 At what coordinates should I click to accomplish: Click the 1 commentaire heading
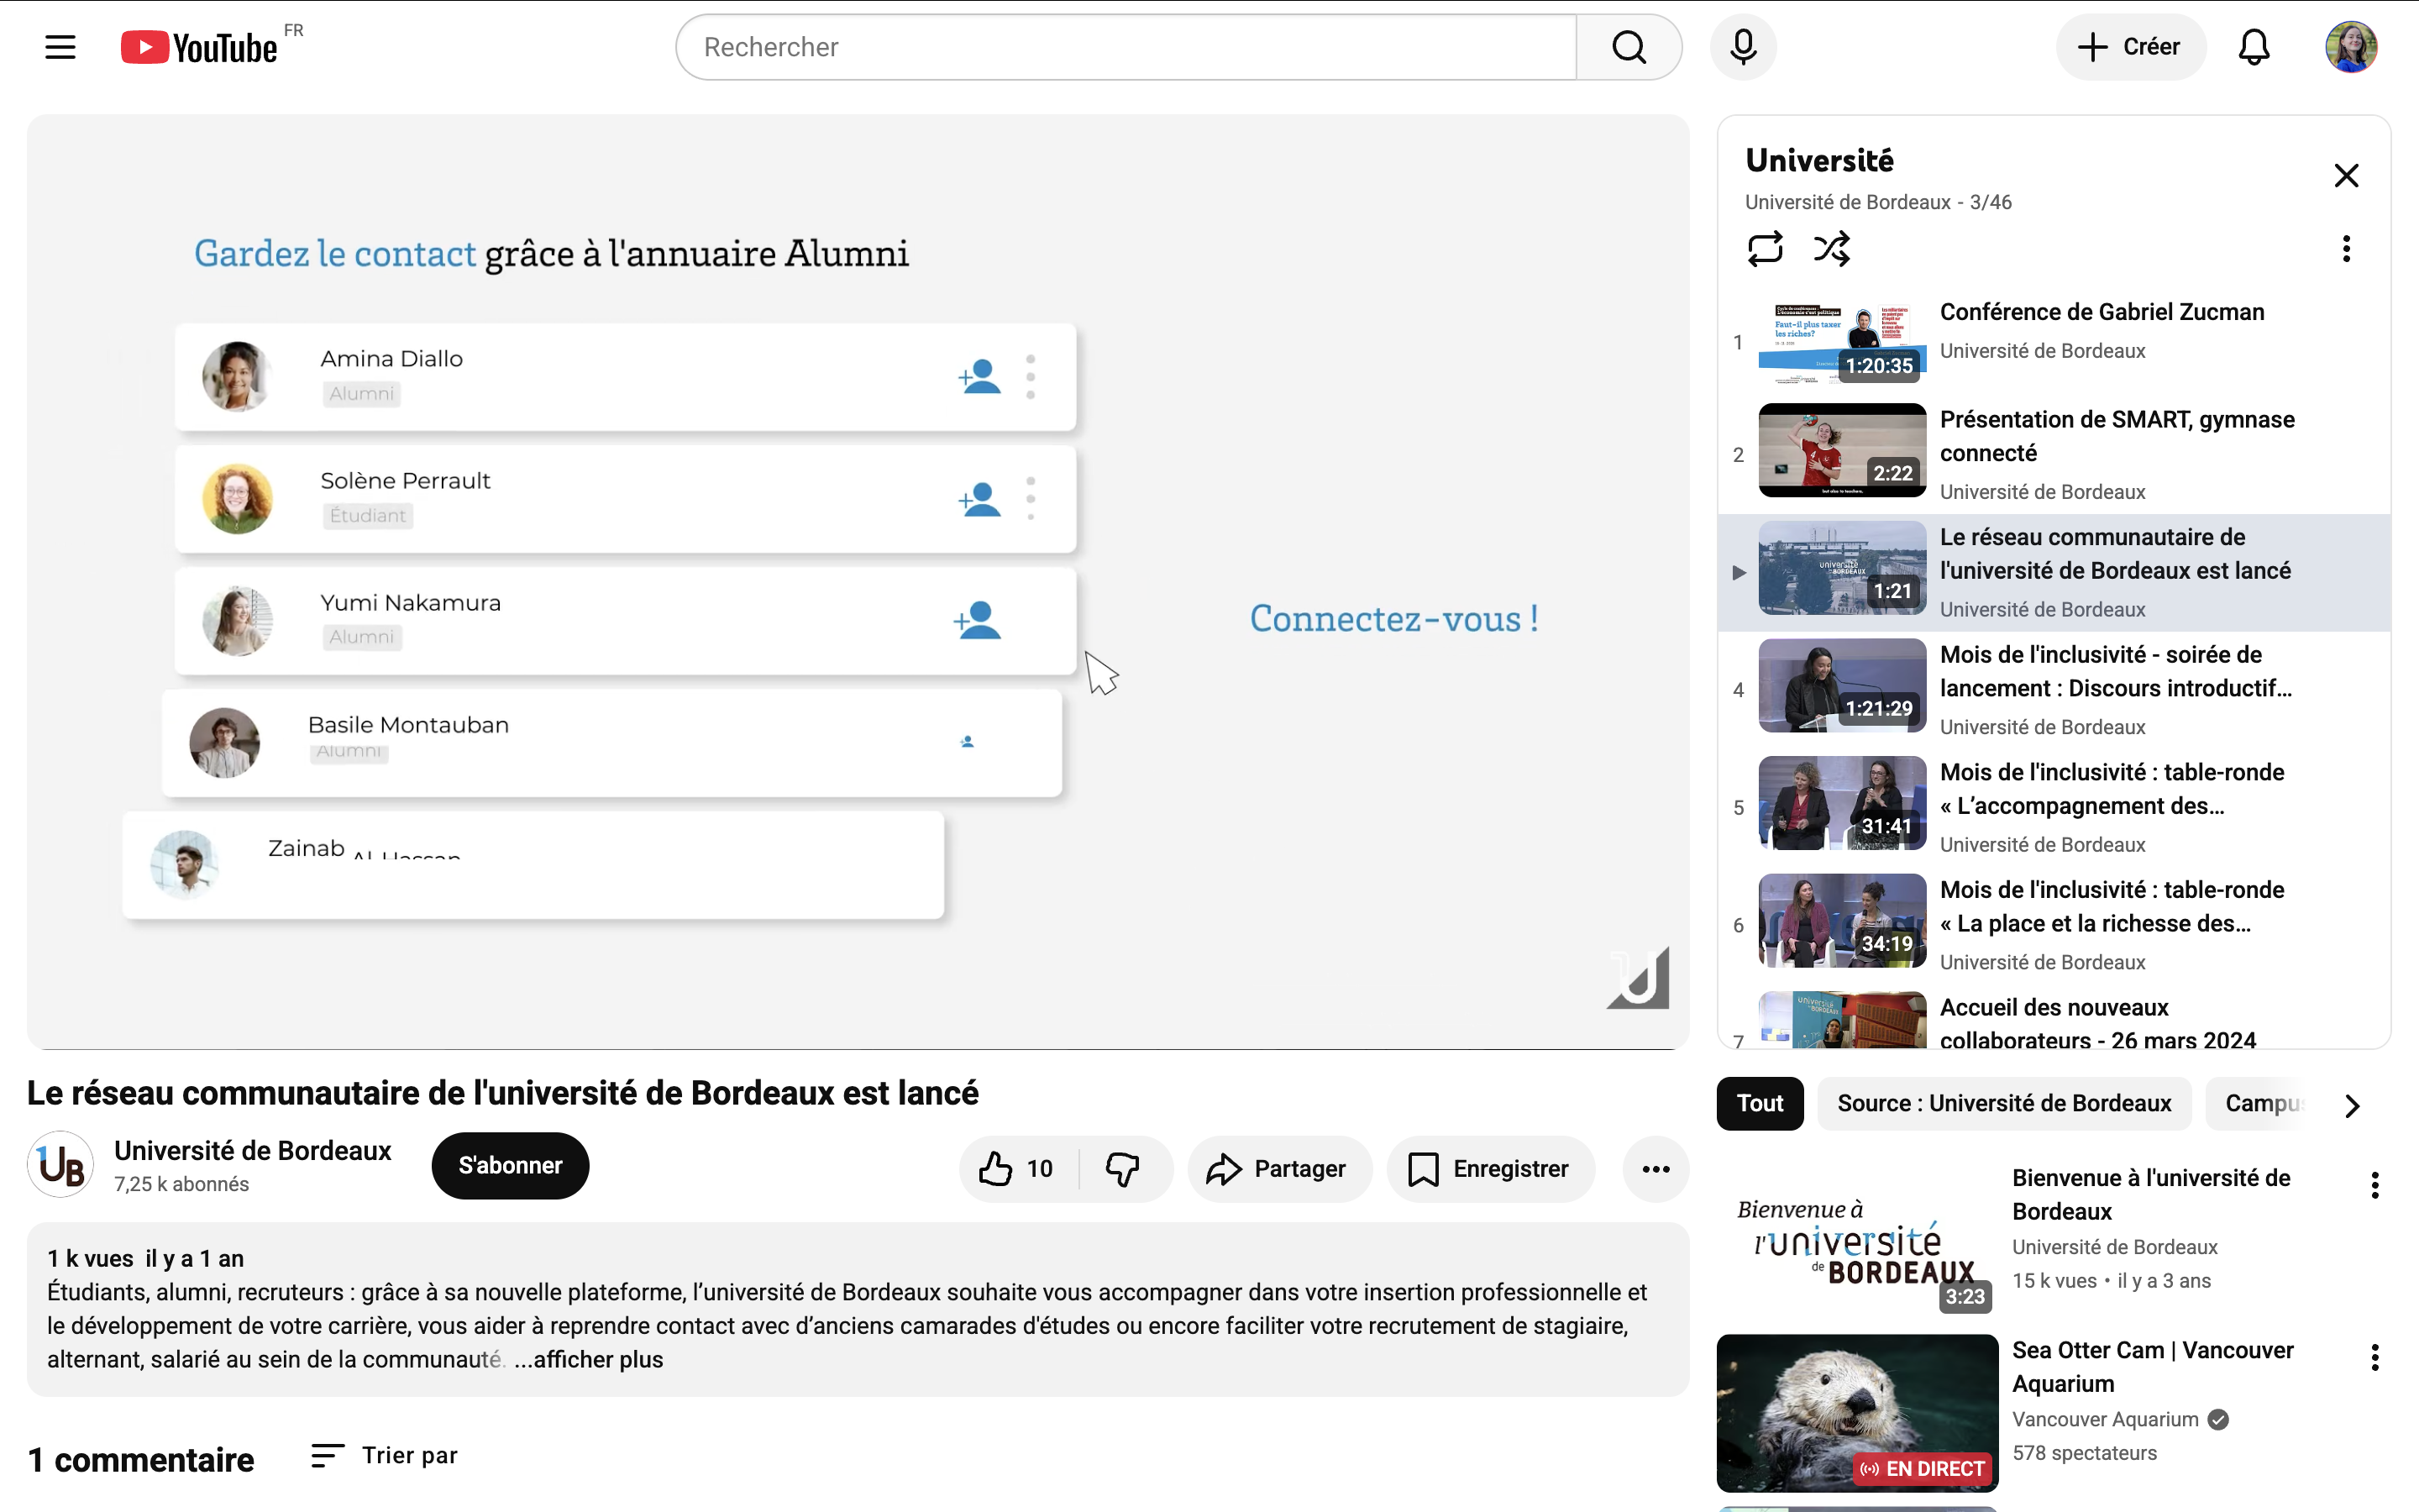coord(141,1461)
